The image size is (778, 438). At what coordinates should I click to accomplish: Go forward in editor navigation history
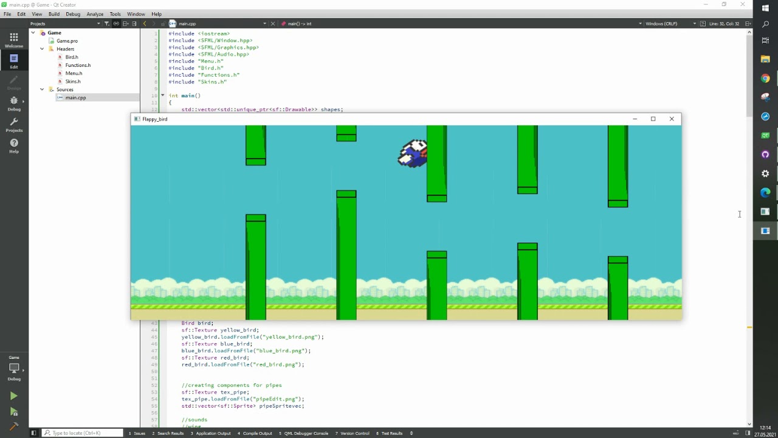coord(154,24)
